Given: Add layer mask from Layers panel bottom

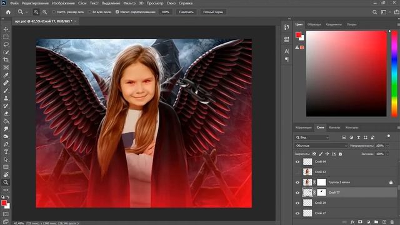Looking at the screenshot, I should (x=360, y=222).
